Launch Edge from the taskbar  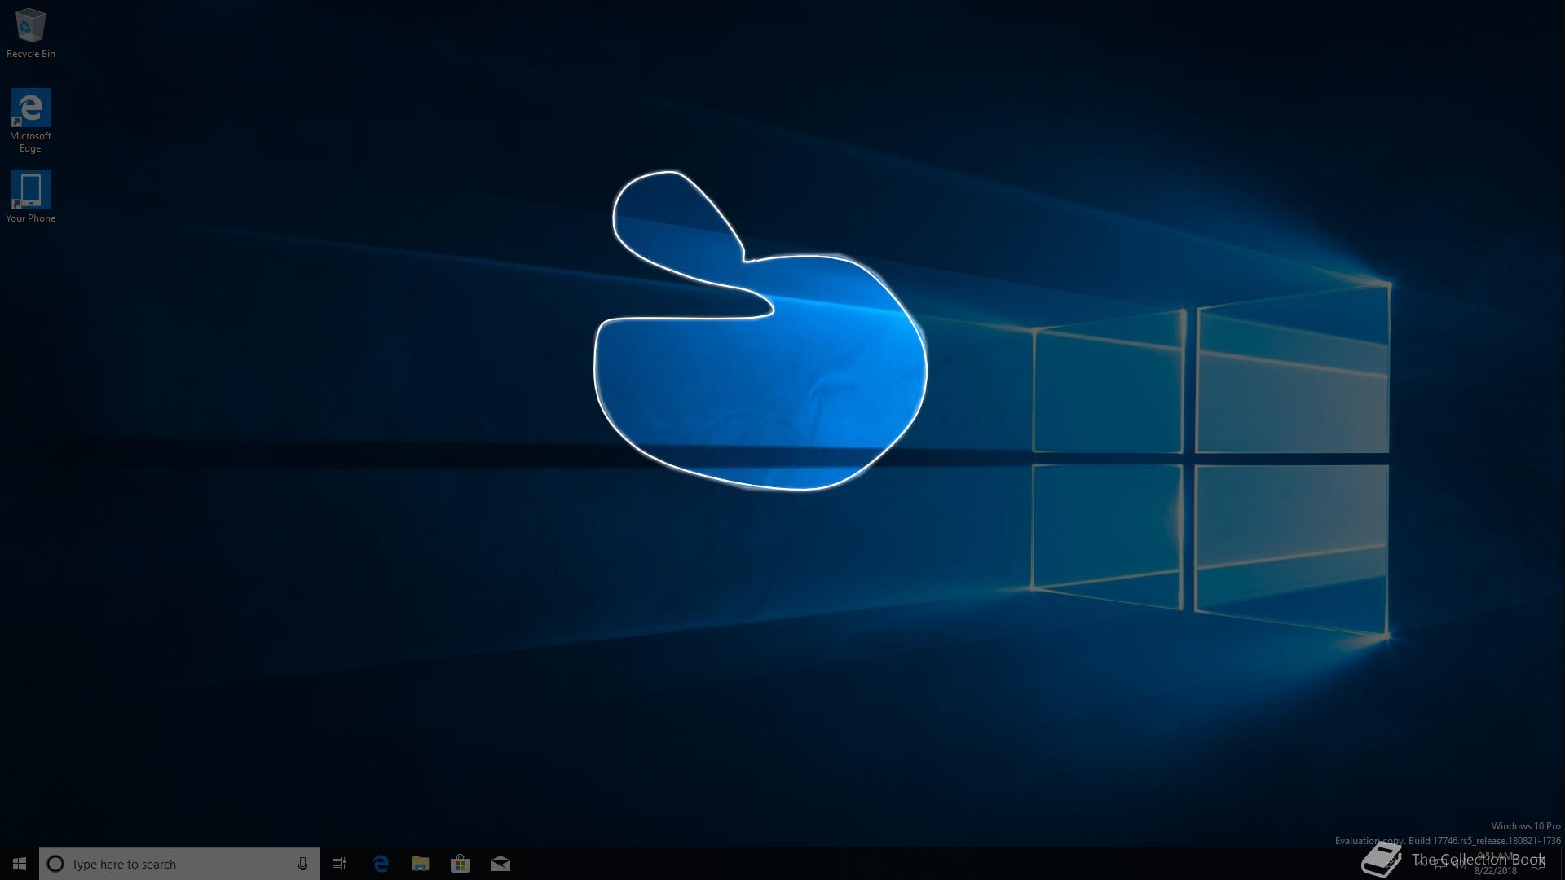(381, 864)
